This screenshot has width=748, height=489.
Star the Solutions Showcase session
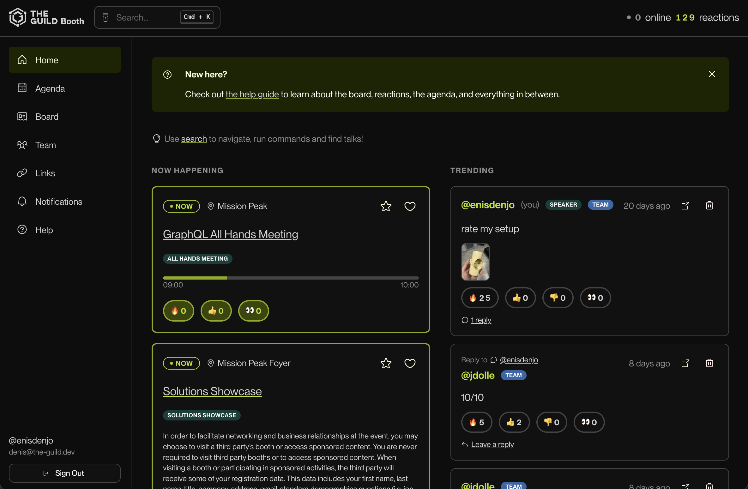tap(386, 363)
